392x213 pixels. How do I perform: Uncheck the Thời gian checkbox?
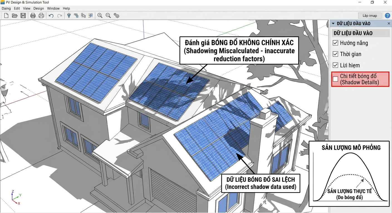point(335,54)
